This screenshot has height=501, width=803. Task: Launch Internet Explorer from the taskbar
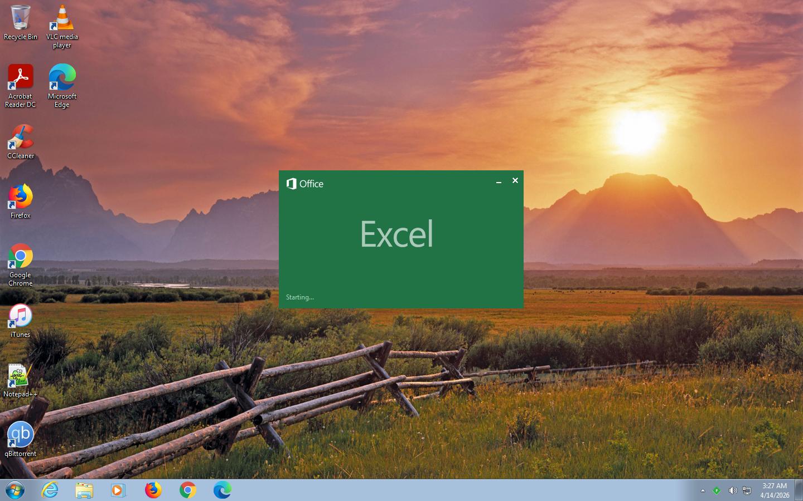pos(50,490)
